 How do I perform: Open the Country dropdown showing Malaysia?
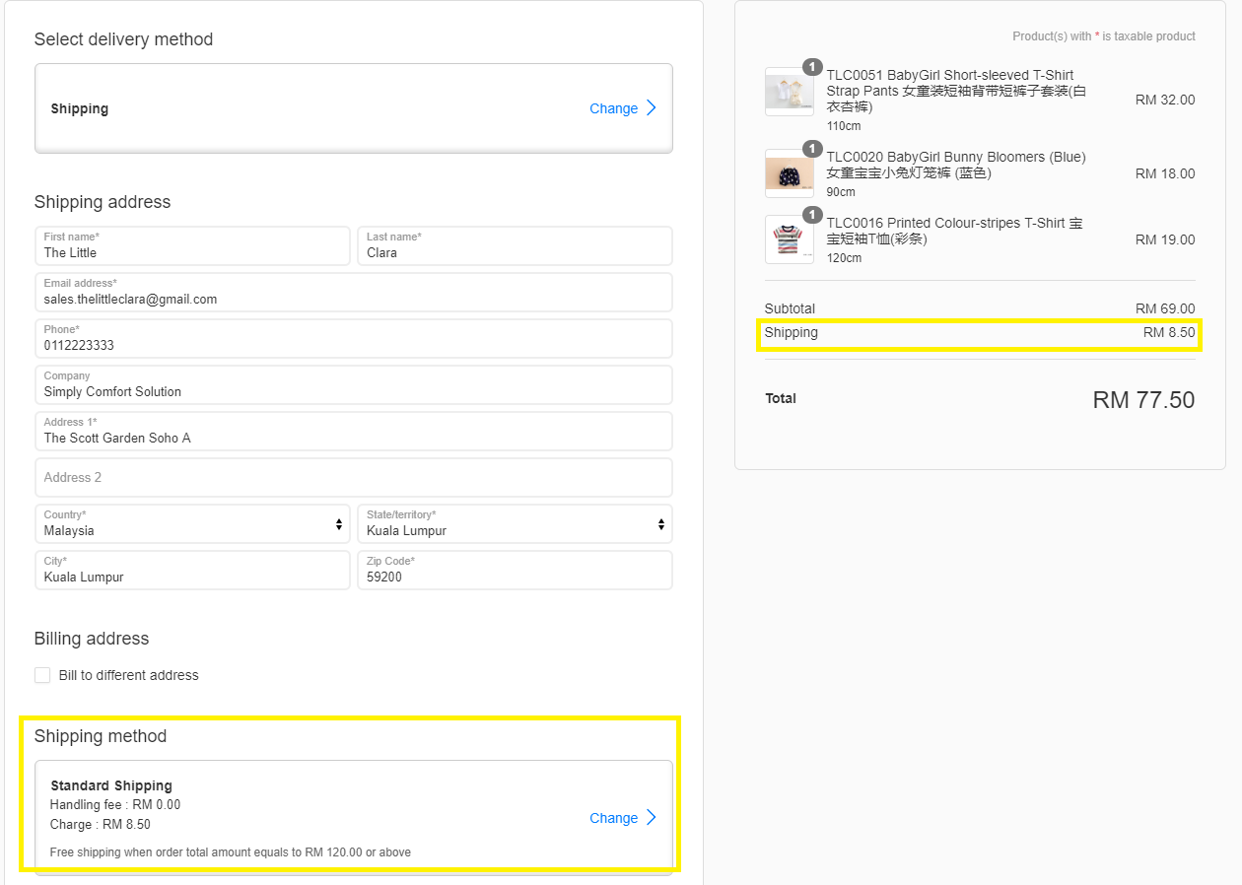192,523
